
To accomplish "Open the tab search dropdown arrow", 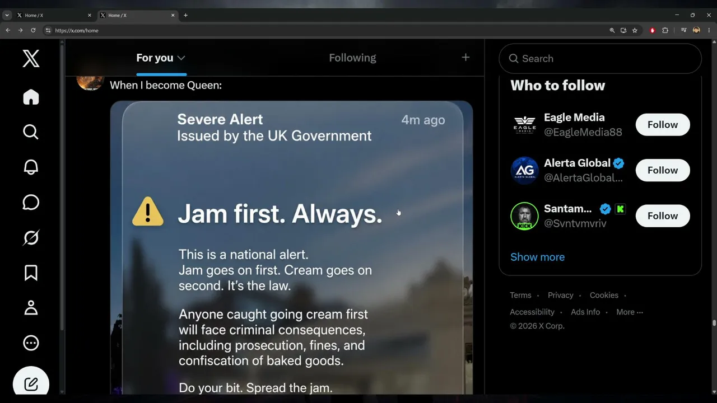I will pos(7,15).
